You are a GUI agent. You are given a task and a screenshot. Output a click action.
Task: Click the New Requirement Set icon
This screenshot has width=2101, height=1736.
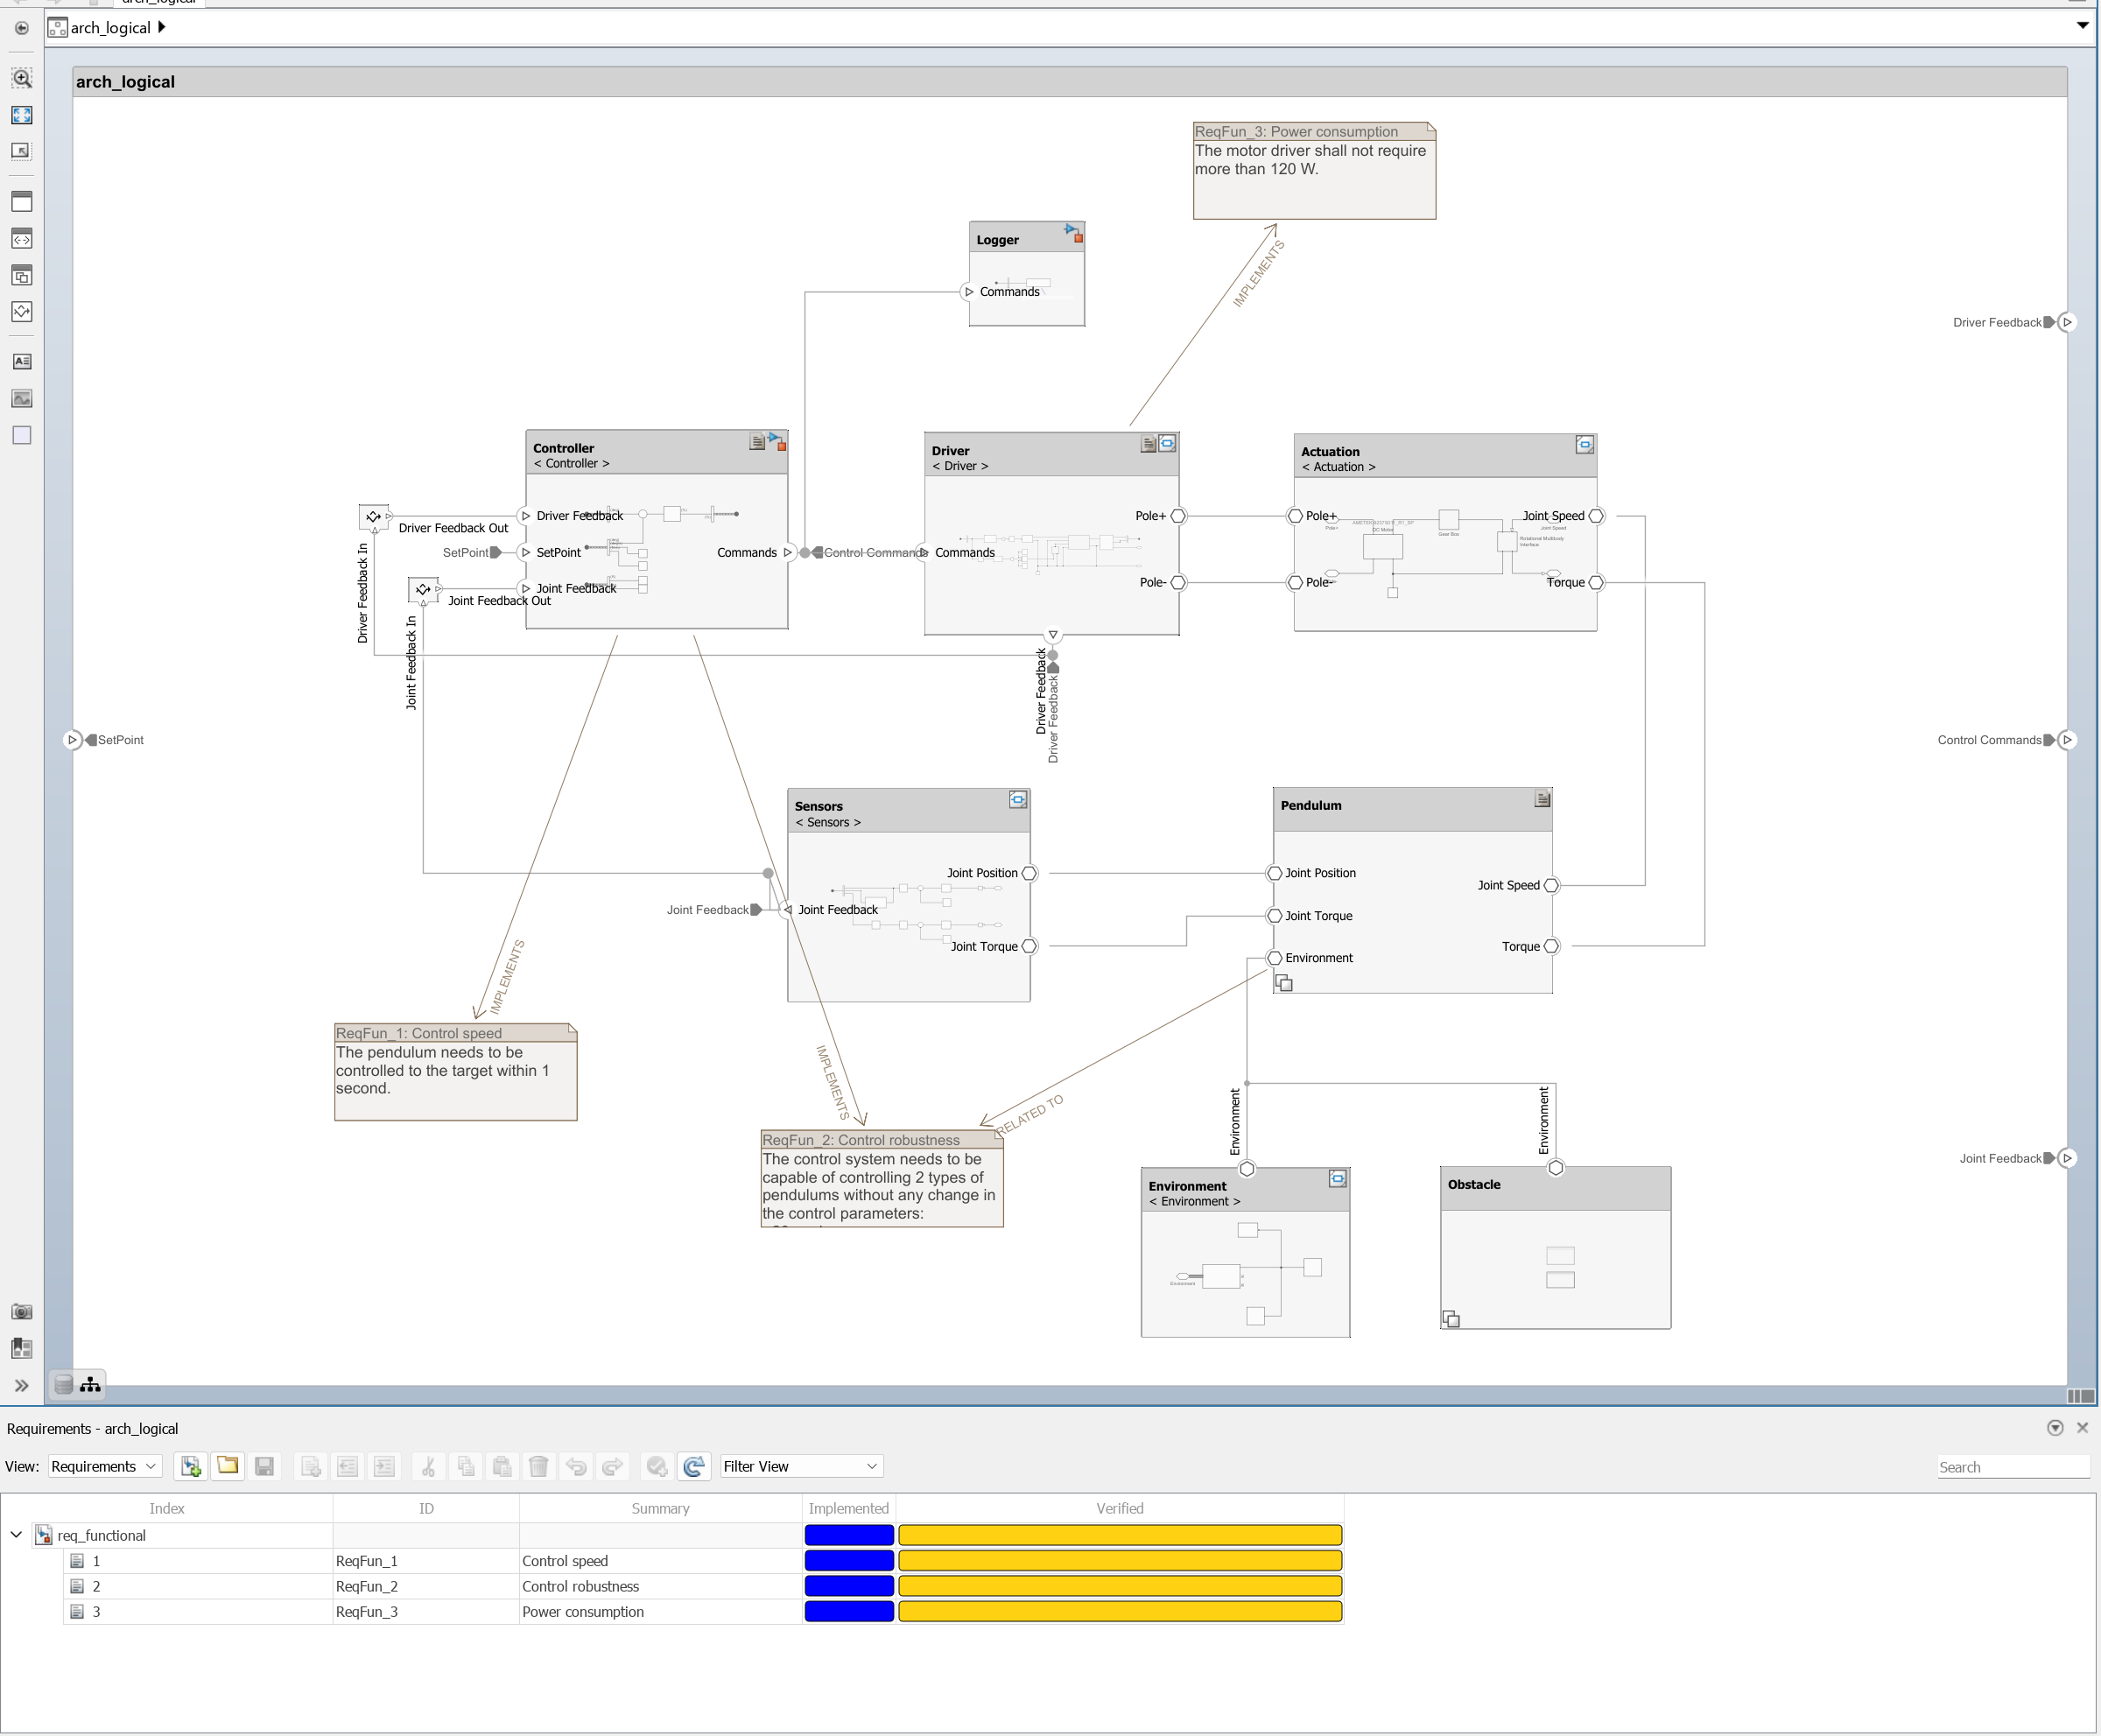[190, 1466]
